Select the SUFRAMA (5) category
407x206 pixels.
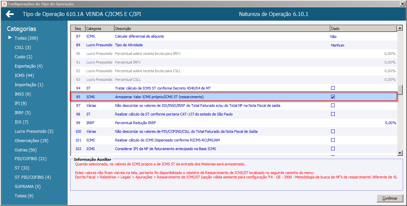(28, 187)
